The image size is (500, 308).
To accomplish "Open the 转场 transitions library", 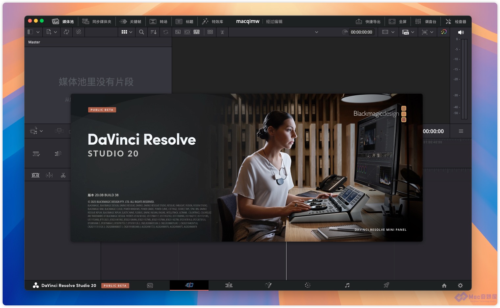I will click(159, 21).
